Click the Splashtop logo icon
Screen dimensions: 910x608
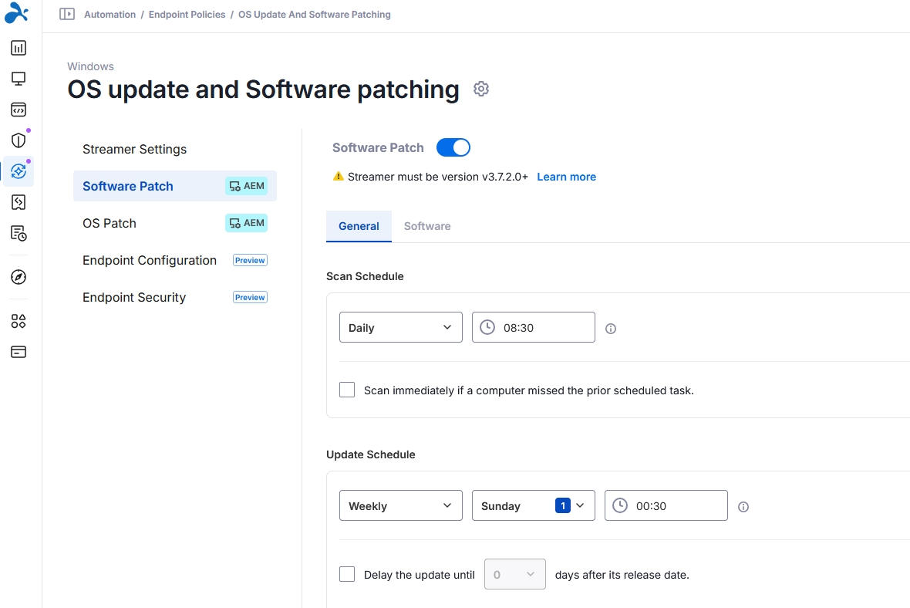(16, 13)
